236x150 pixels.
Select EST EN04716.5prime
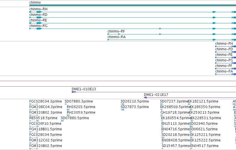coord(176,129)
